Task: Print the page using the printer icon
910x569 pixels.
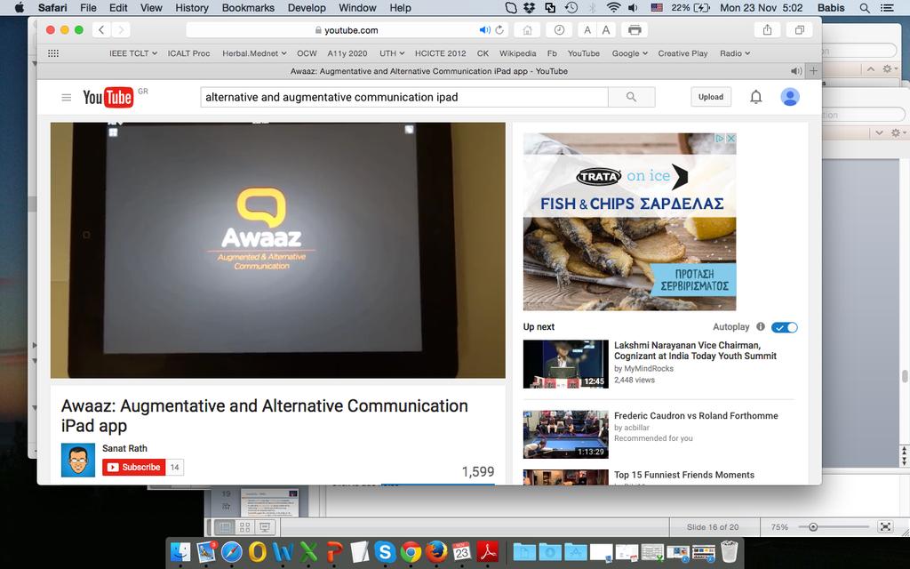Action: [x=635, y=30]
